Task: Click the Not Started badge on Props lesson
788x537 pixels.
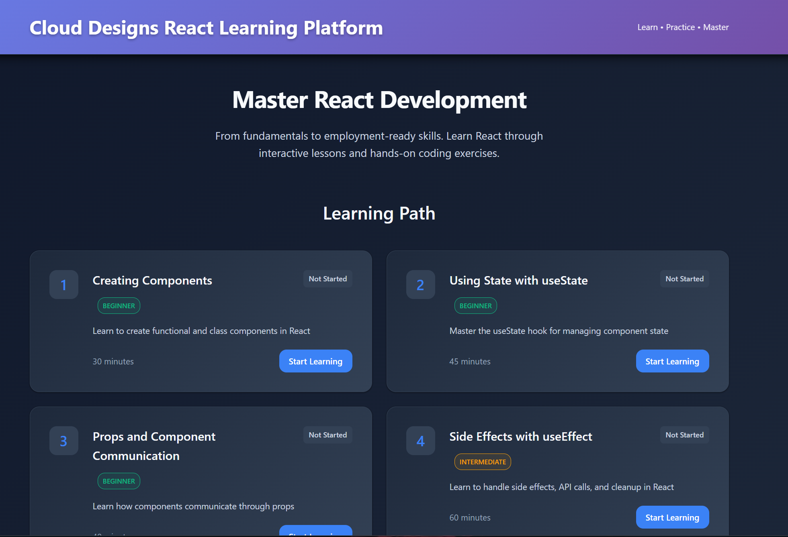Action: tap(327, 435)
